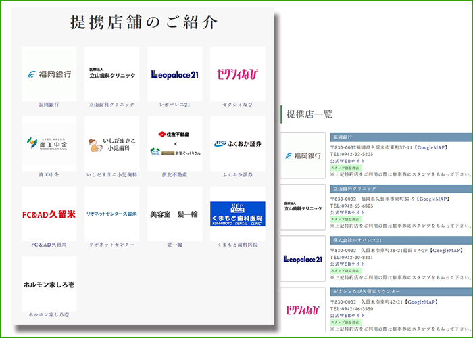Click the ふくおか証券 logo tile
The height and width of the screenshot is (338, 473).
pyautogui.click(x=238, y=144)
